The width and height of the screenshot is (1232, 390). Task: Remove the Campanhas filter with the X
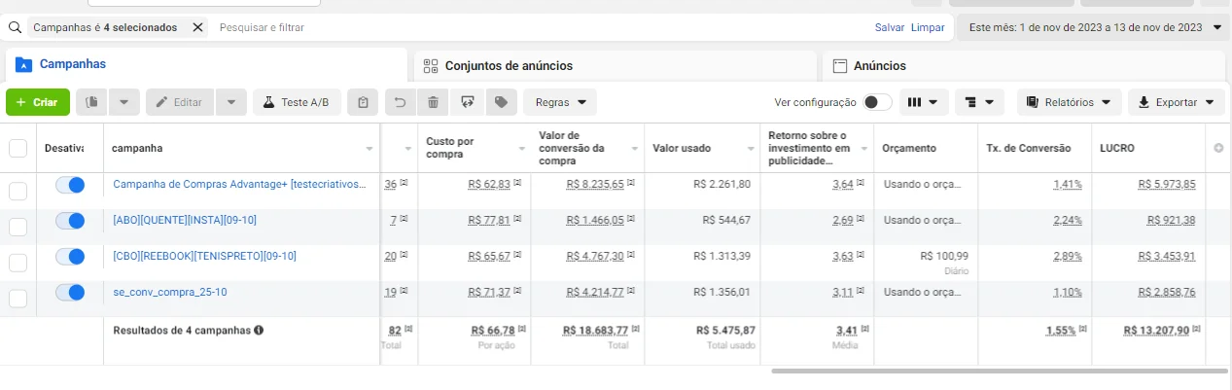[198, 27]
